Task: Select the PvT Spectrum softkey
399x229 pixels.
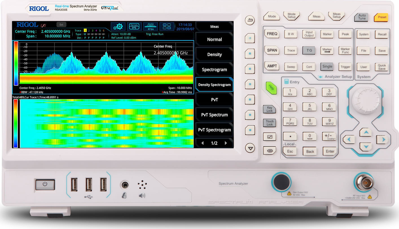Action: pyautogui.click(x=214, y=114)
